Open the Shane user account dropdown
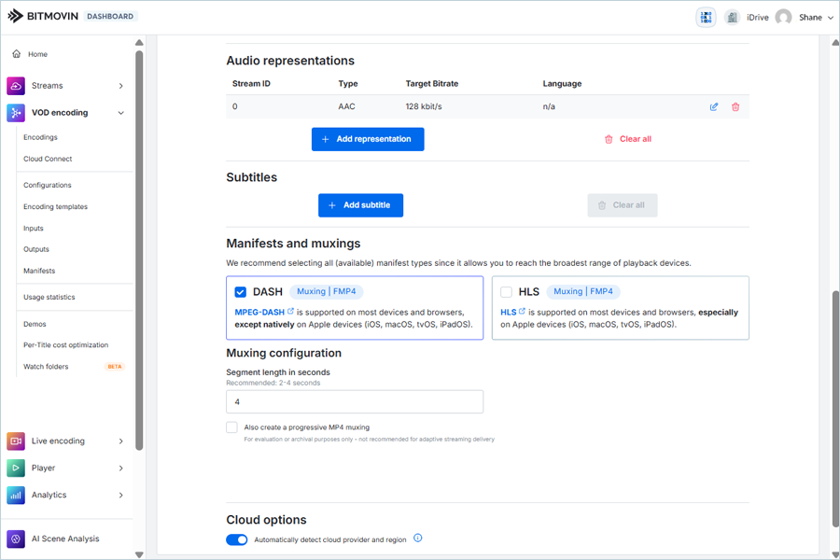Screen dimensions: 840x560 [x=809, y=17]
